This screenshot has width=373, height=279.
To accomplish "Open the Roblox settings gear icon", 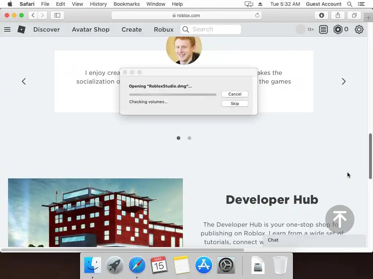I will click(x=359, y=29).
